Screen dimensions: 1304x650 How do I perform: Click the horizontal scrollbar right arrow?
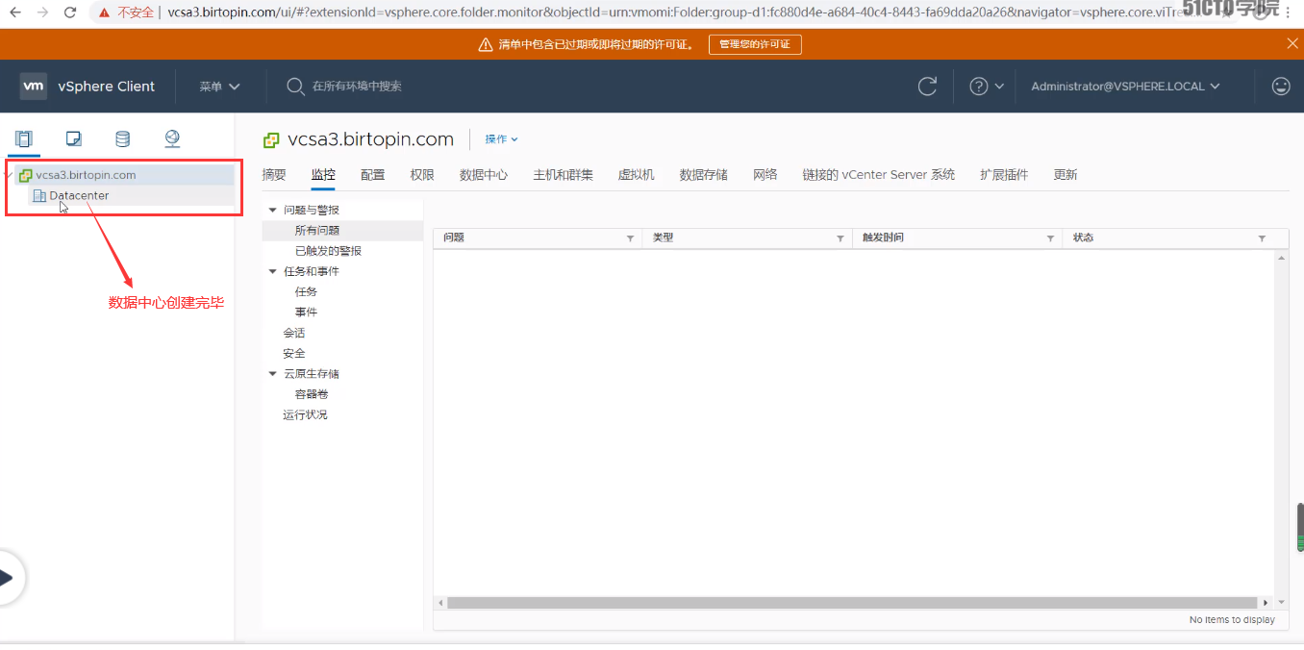(1266, 603)
